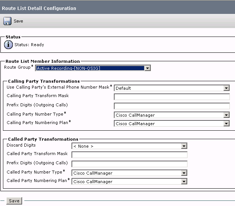Viewport: 235px width, 206px height.
Task: Click the Status information icon
Action: point(8,45)
